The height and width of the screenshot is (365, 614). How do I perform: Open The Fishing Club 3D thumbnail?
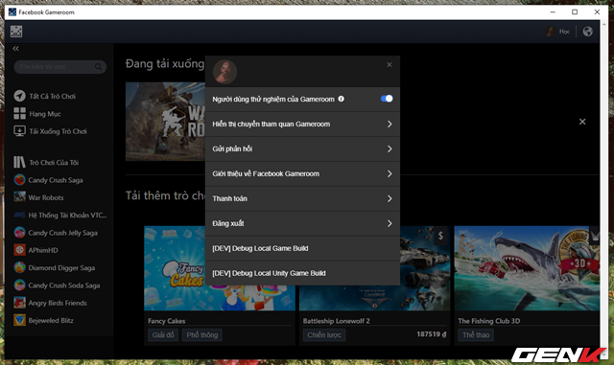pos(527,268)
